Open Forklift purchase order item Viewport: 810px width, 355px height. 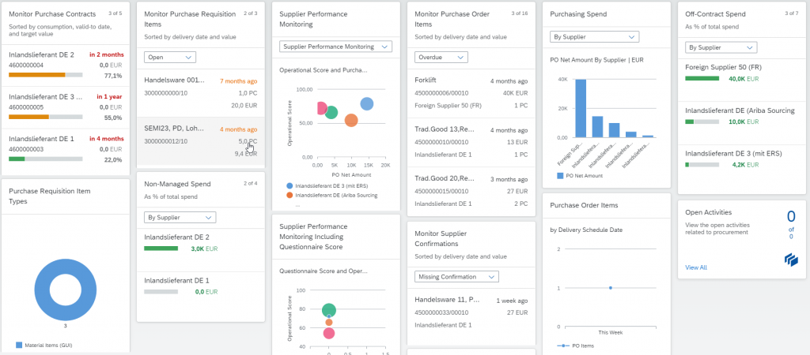click(x=471, y=94)
